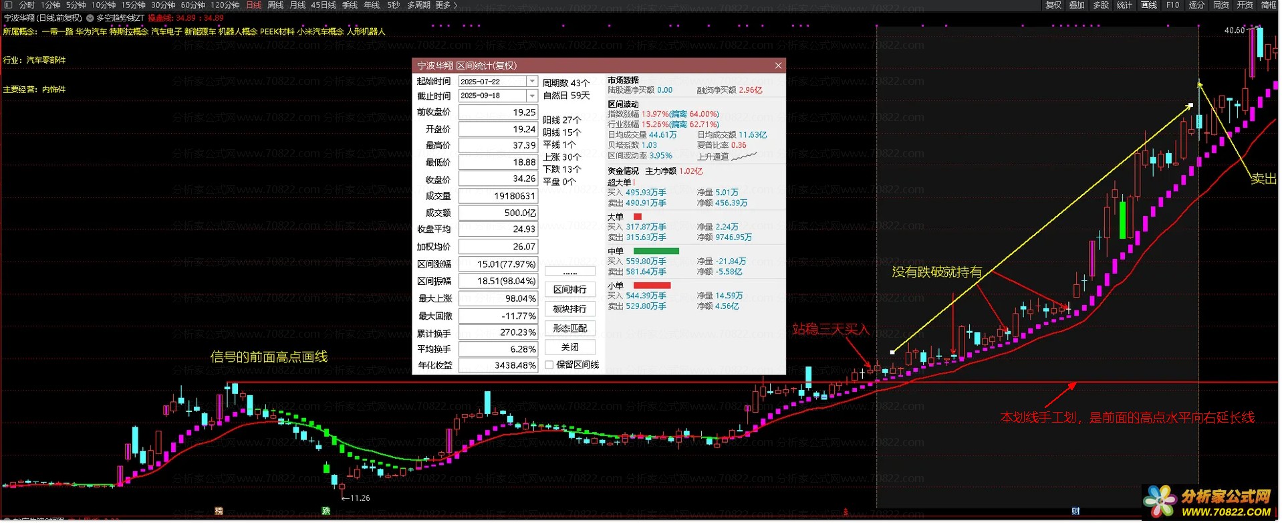Click the 上升通道 trend line mini-chart icon
Screen dimensions: 1282x523
click(744, 156)
